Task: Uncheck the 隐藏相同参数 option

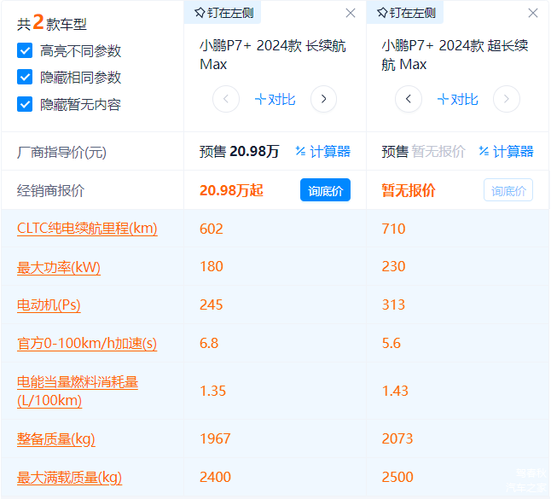Action: pos(26,78)
